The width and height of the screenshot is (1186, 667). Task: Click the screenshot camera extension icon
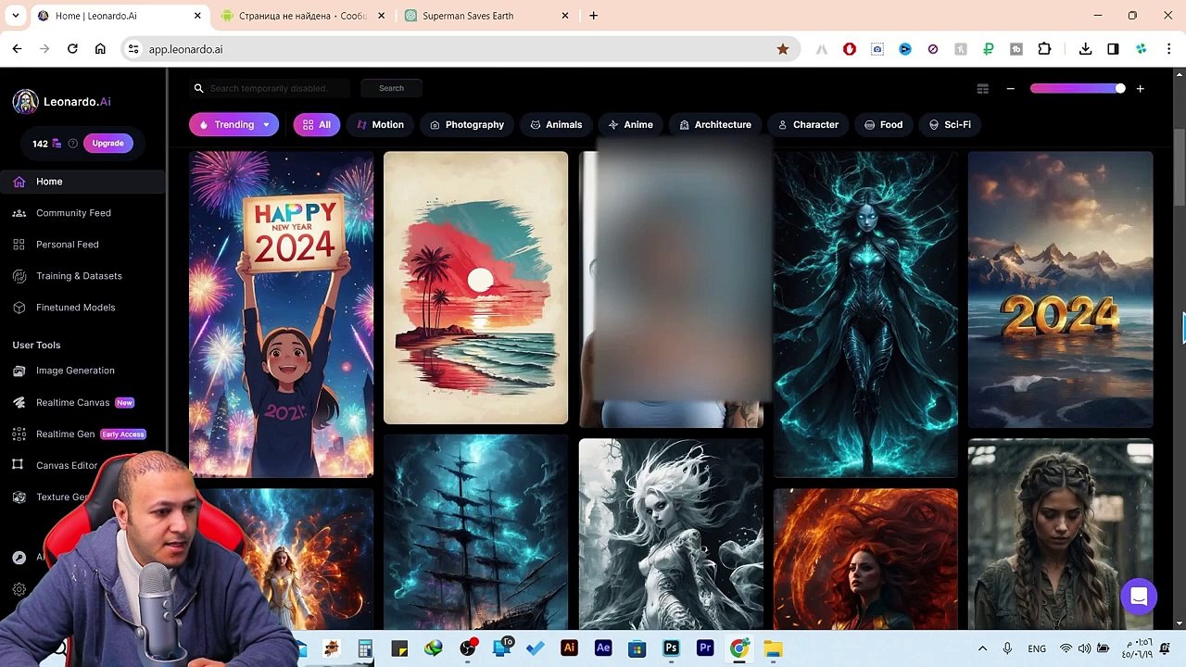tap(877, 49)
